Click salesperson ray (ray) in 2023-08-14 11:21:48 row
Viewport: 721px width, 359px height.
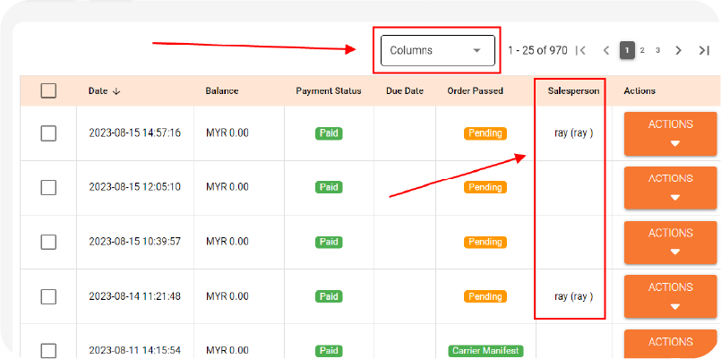point(574,296)
